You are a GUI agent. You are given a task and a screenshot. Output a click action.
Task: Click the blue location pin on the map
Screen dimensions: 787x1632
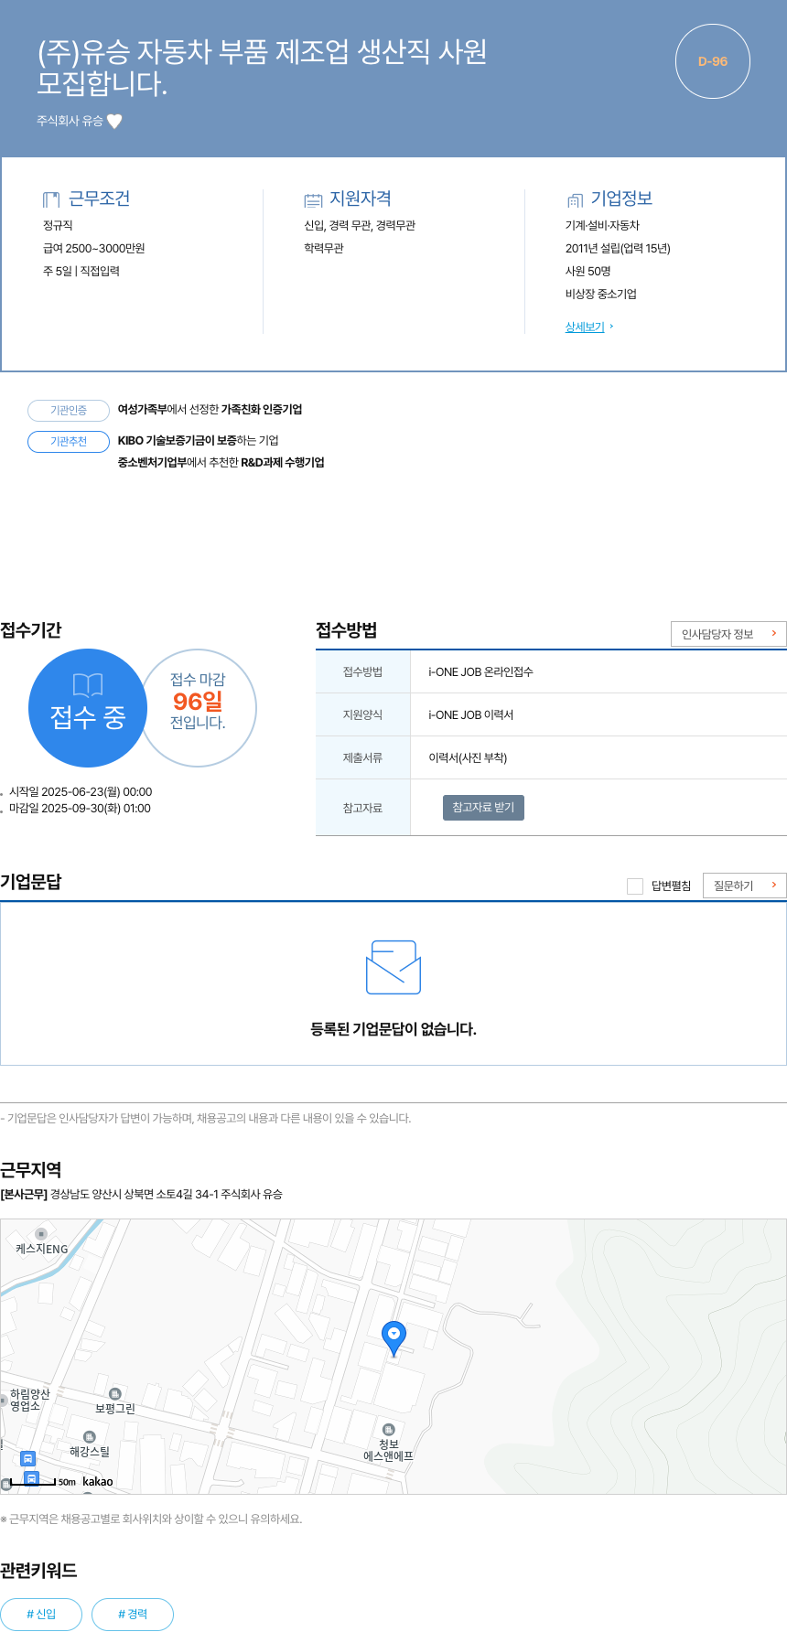pos(393,1338)
